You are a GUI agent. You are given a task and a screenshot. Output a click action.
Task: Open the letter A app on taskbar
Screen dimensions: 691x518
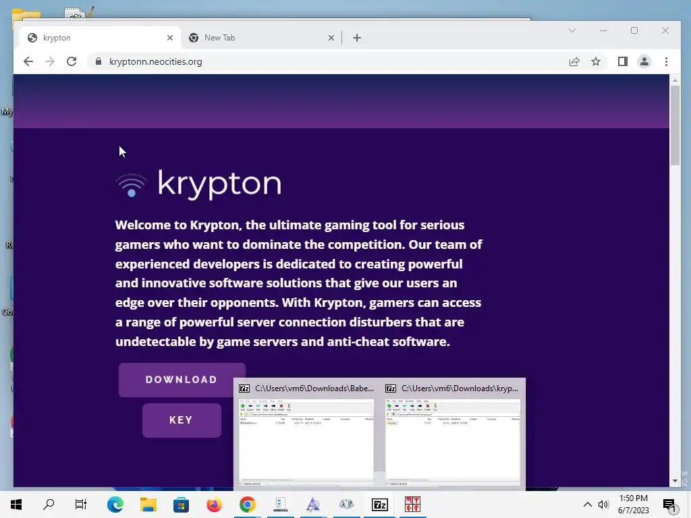coord(313,505)
